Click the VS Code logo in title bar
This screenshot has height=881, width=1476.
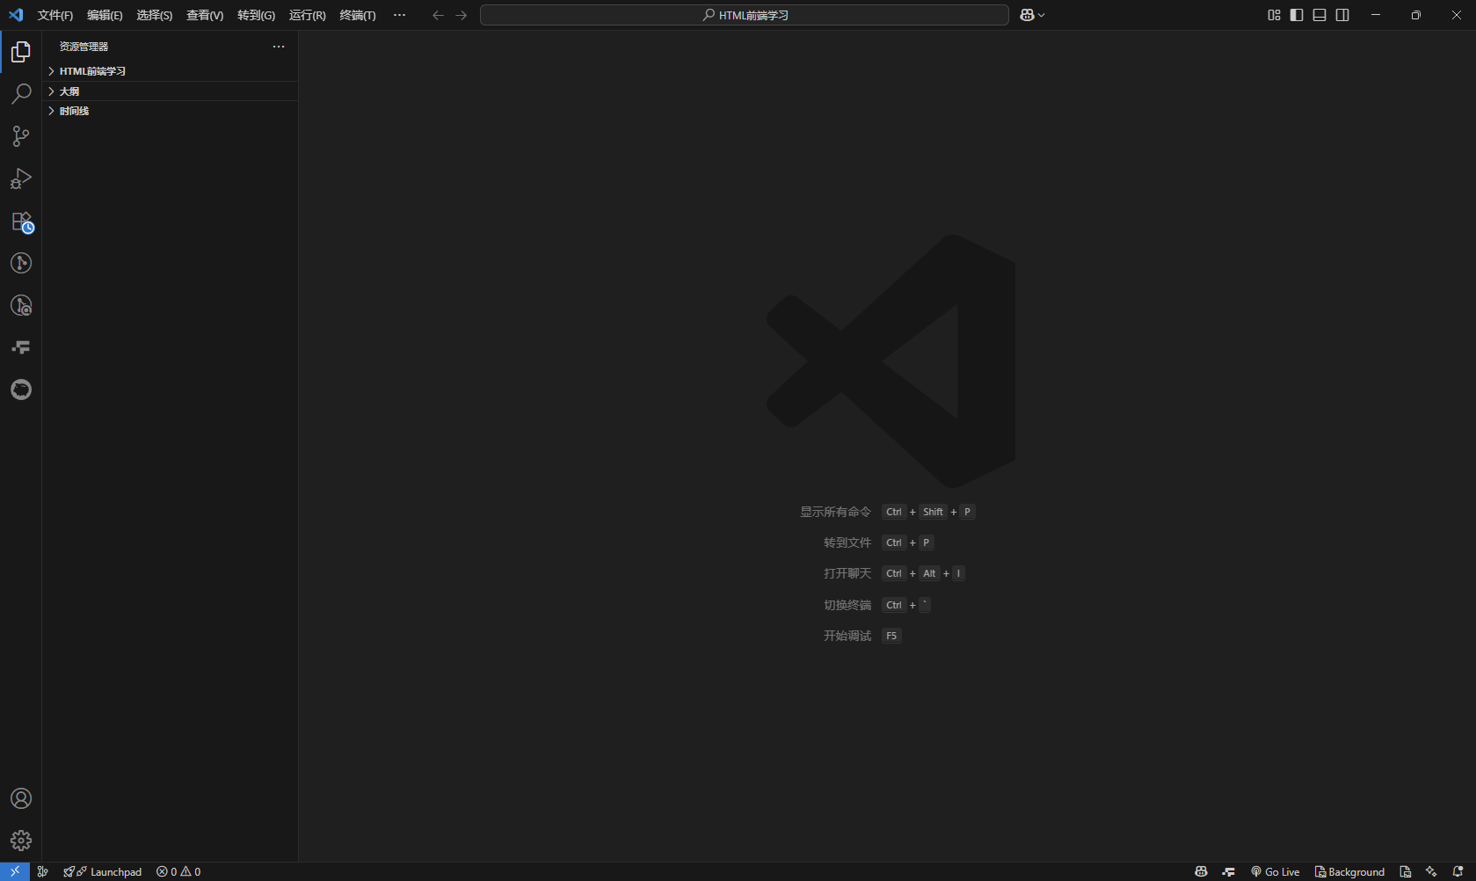coord(16,15)
